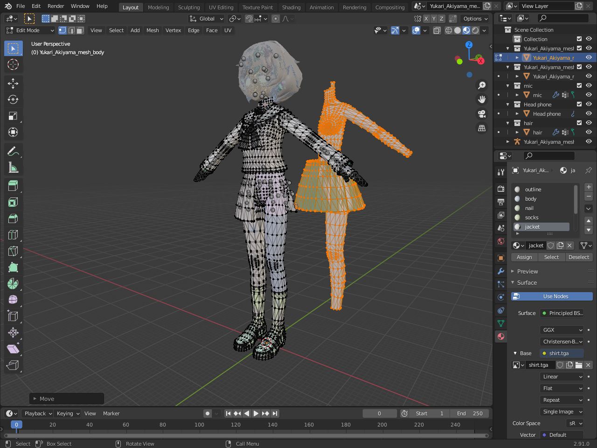Click the viewport pan hand icon
This screenshot has height=448, width=597.
[482, 99]
